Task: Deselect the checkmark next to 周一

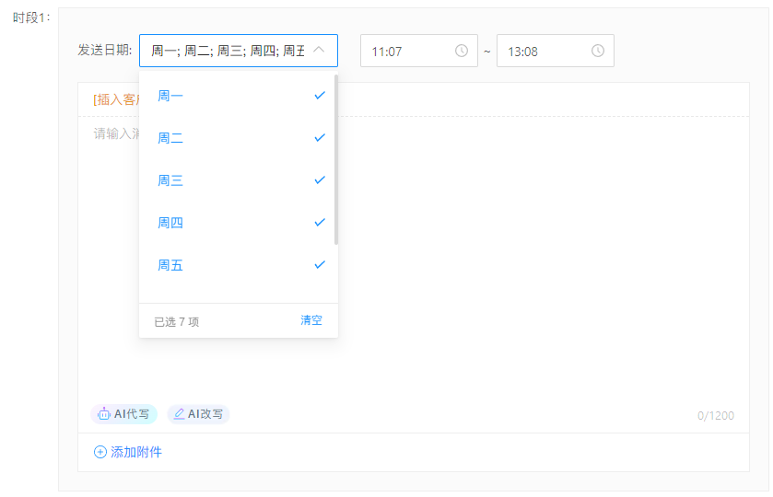Action: tap(320, 95)
